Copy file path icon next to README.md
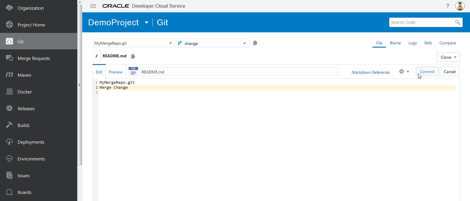 coord(133,56)
